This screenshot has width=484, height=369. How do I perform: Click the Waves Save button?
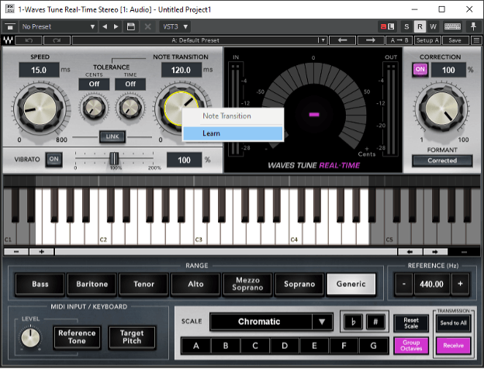point(455,40)
